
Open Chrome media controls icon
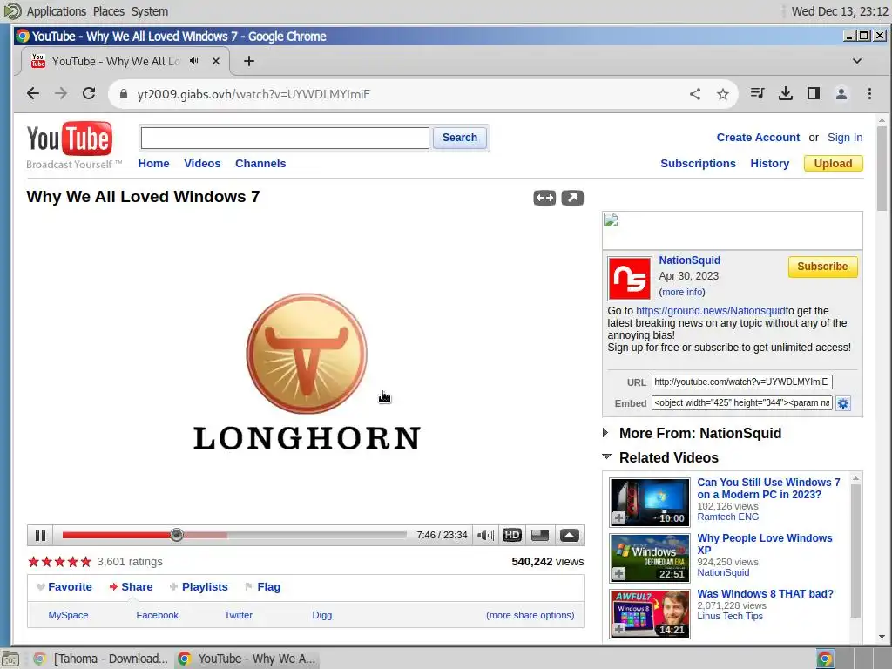coord(757,94)
